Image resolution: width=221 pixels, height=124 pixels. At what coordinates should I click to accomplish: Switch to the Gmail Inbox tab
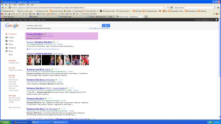click(15, 17)
